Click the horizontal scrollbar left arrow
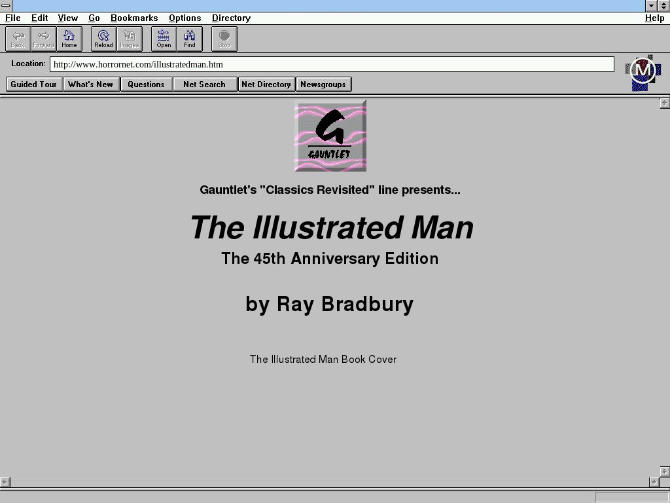Viewport: 670px width, 503px height. (x=5, y=482)
